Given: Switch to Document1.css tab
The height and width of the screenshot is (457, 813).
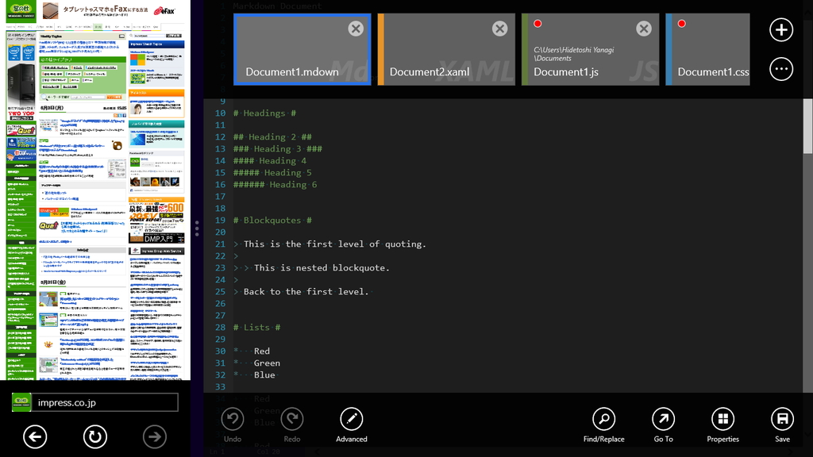Looking at the screenshot, I should click(707, 49).
